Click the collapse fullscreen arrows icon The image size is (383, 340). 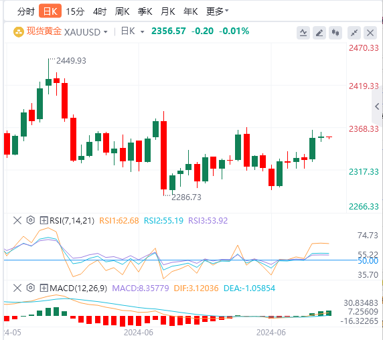tap(354, 33)
